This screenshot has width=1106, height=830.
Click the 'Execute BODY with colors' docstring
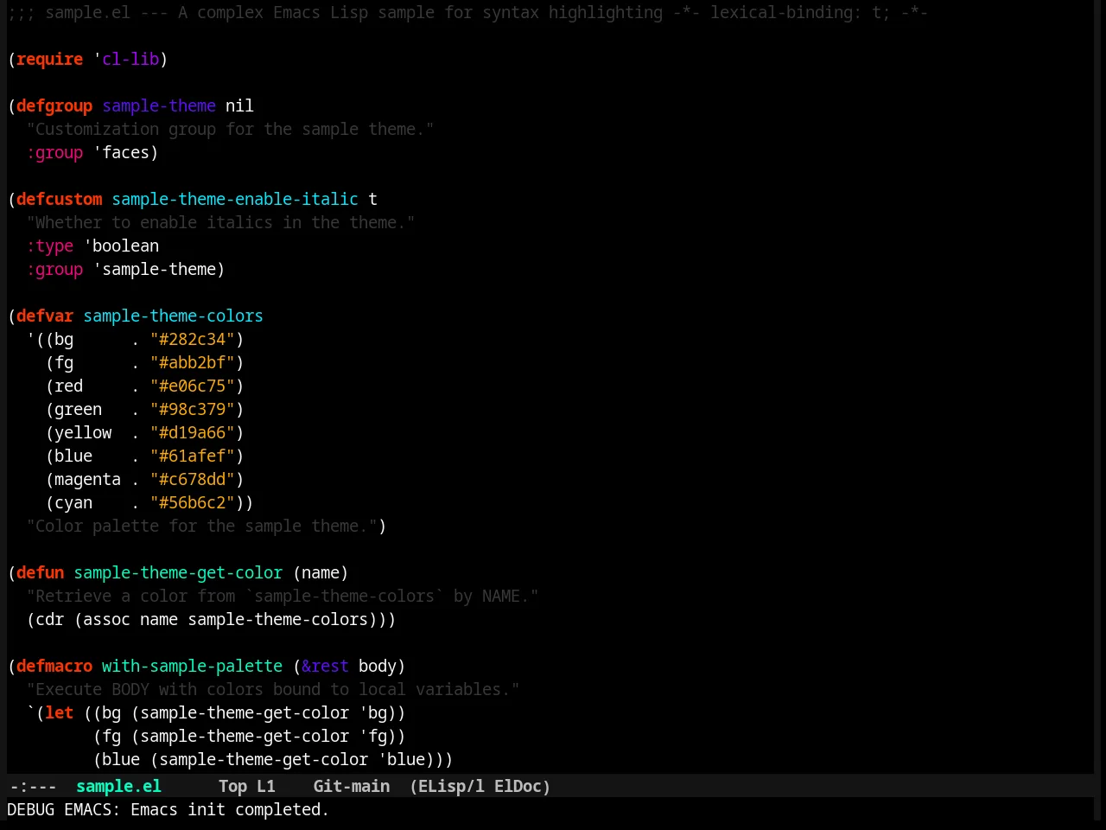273,689
